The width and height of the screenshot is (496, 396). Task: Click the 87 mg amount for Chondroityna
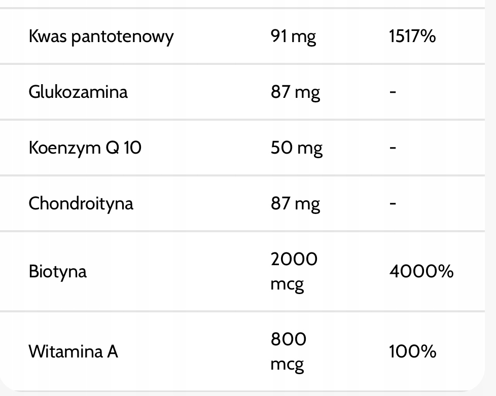click(295, 203)
